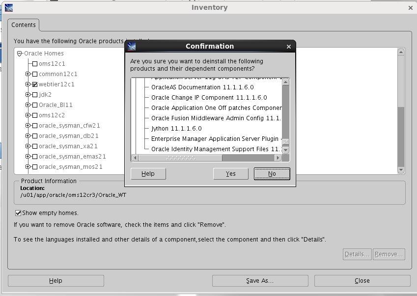Expand the jdk2 tree node
Viewport: 417px width, 296px height.
point(28,94)
